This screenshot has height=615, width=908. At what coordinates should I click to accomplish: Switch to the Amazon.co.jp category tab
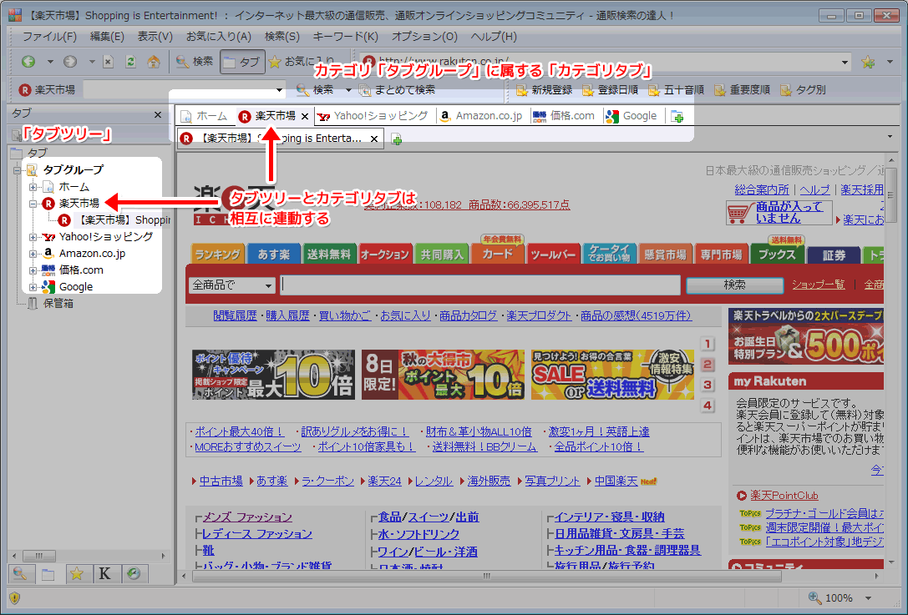(480, 116)
